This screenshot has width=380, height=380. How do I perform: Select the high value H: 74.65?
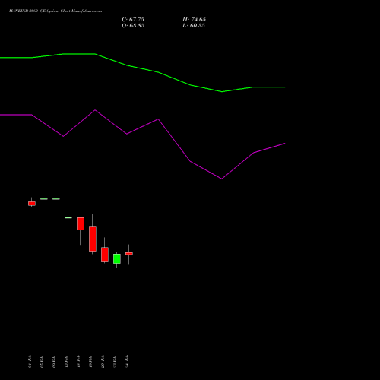[194, 20]
